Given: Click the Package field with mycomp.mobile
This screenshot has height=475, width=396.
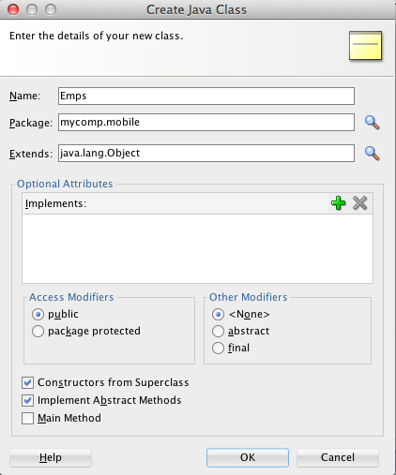Looking at the screenshot, I should click(x=206, y=122).
